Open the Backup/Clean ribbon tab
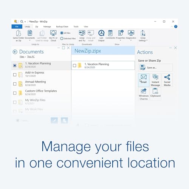The height and width of the screenshot is (189, 189). pyautogui.click(x=62, y=26)
